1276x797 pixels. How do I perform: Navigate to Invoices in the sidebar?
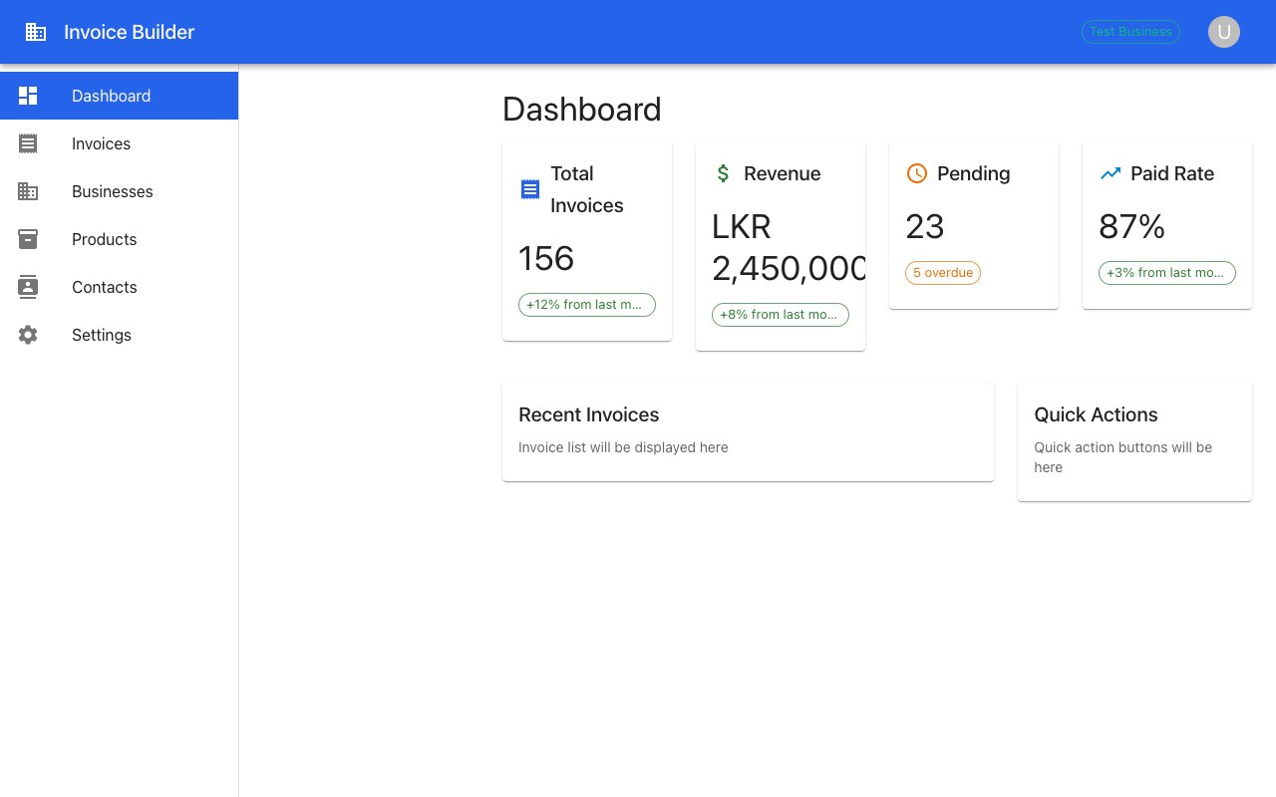coord(101,143)
